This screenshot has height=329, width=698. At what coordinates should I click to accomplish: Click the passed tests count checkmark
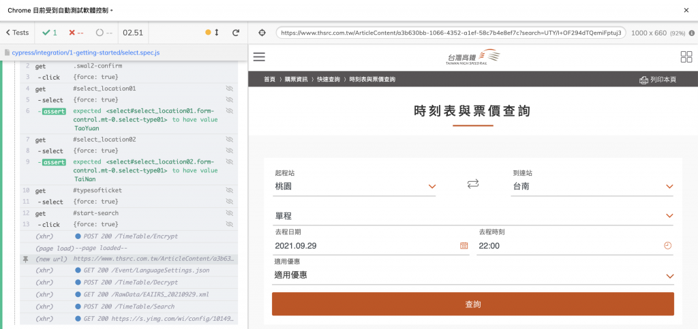(x=49, y=33)
